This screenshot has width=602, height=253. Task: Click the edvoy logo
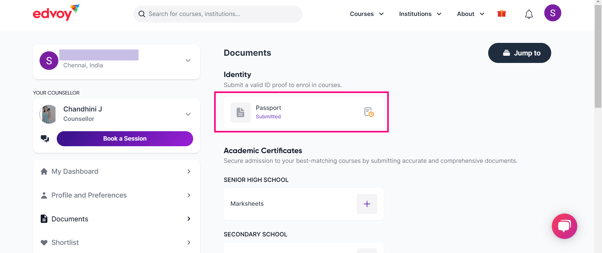(x=56, y=13)
